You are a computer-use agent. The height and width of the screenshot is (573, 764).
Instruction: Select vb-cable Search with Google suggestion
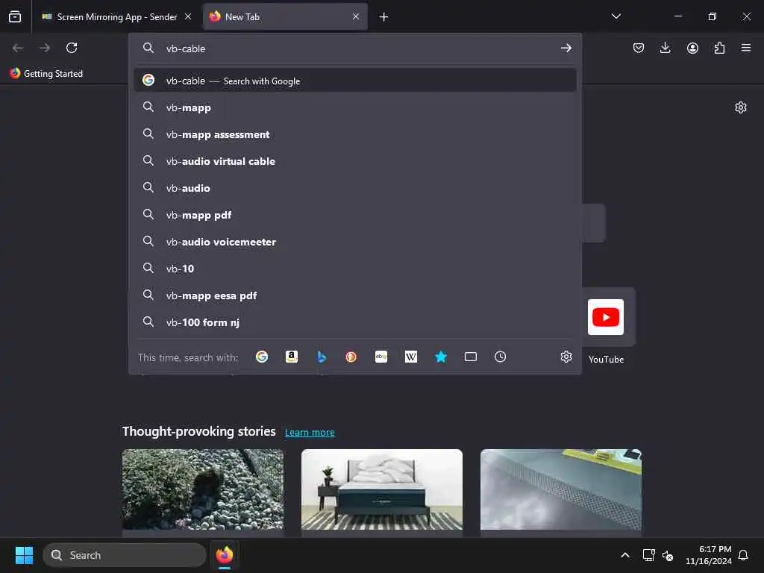[354, 81]
